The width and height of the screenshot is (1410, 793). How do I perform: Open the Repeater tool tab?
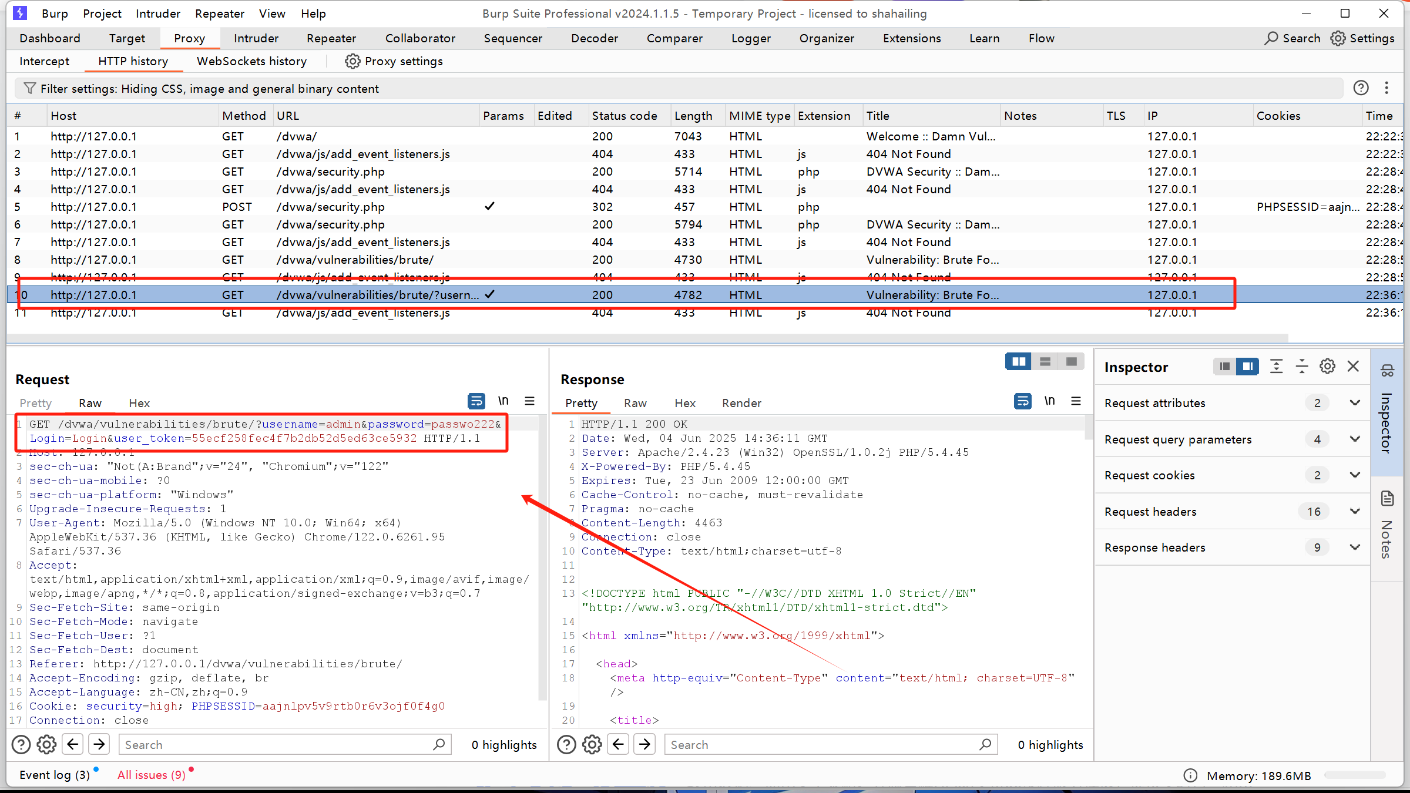[331, 38]
